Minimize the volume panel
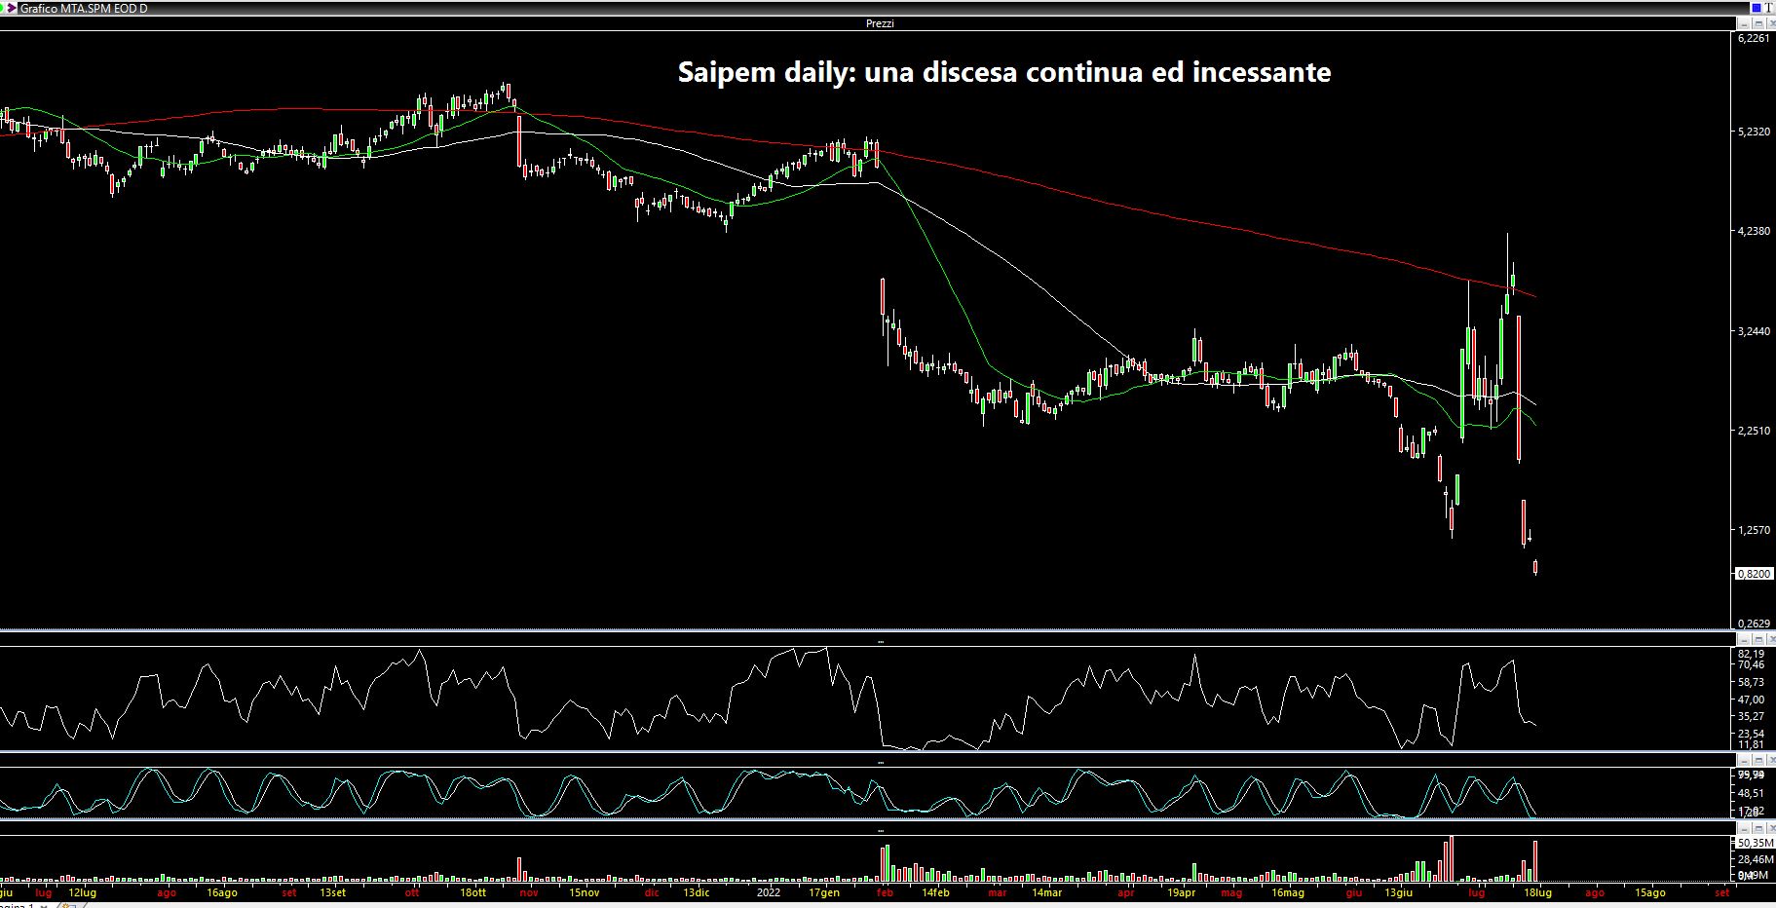Screen dimensions: 1776x908 [1744, 827]
